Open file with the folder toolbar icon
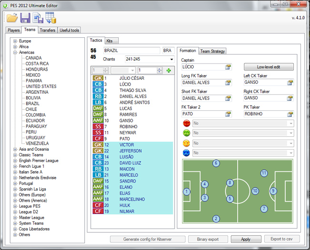 pyautogui.click(x=12, y=18)
